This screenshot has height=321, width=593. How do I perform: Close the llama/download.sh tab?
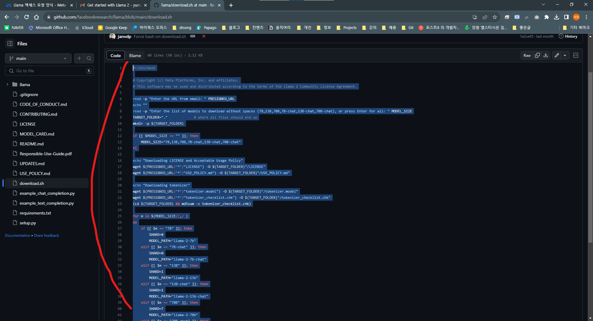point(219,5)
